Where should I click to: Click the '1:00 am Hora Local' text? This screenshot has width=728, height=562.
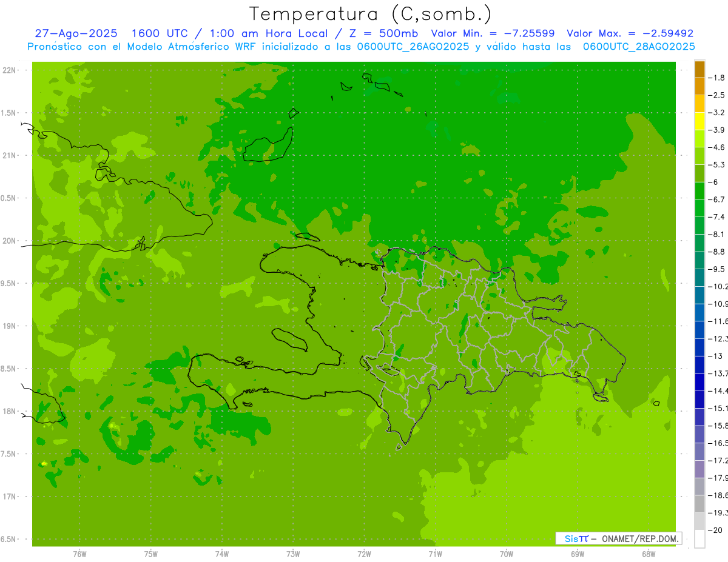pyautogui.click(x=269, y=33)
